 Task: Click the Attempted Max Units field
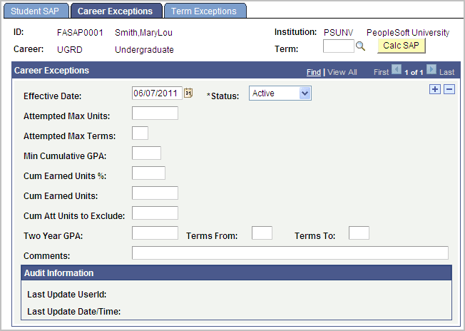pyautogui.click(x=155, y=113)
